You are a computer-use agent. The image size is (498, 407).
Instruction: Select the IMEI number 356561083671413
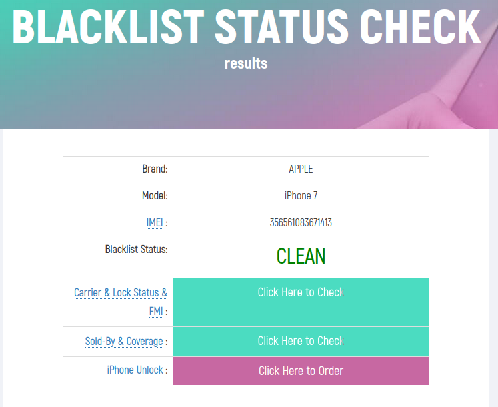[x=301, y=223]
